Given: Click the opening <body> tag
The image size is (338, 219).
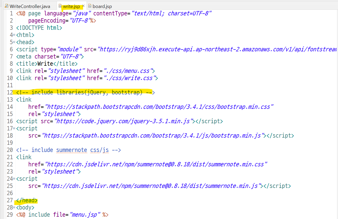Looking at the screenshot, I should tap(25, 207).
